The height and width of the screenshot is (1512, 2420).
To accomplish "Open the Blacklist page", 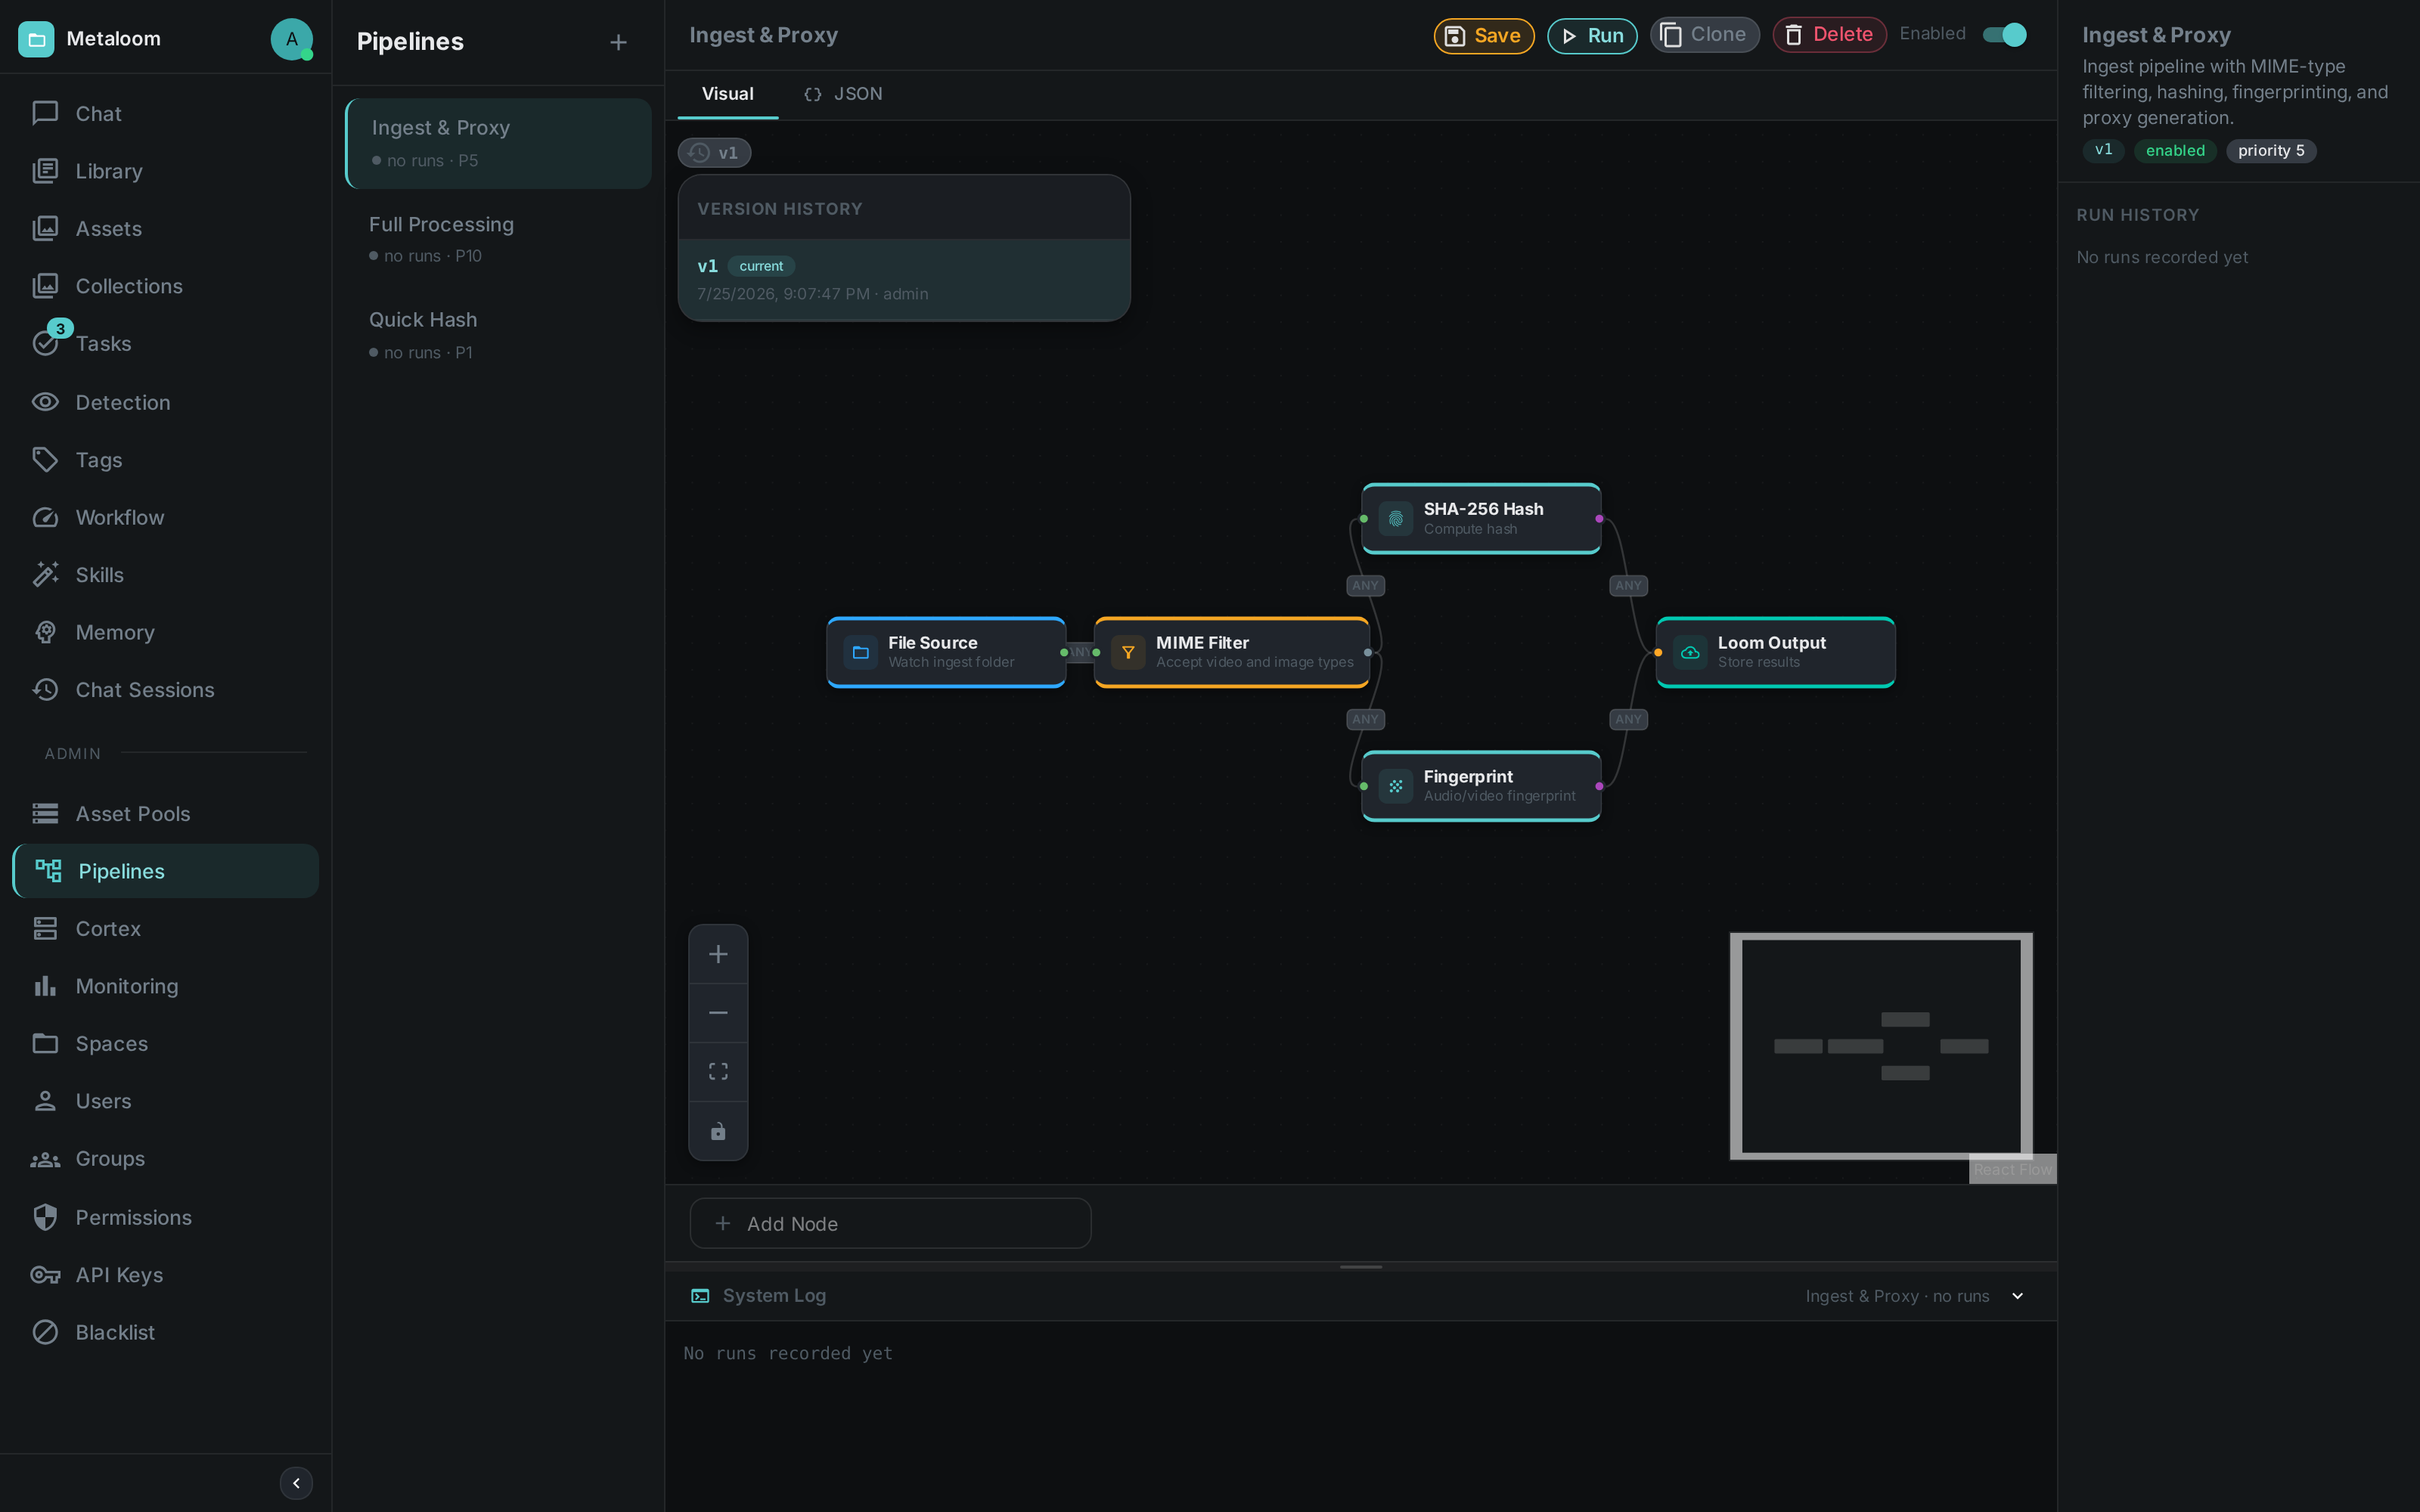I will pyautogui.click(x=165, y=1332).
